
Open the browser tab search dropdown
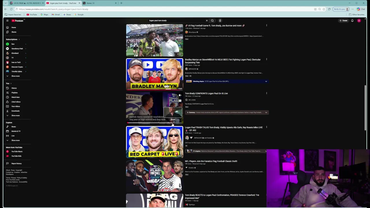click(5, 3)
